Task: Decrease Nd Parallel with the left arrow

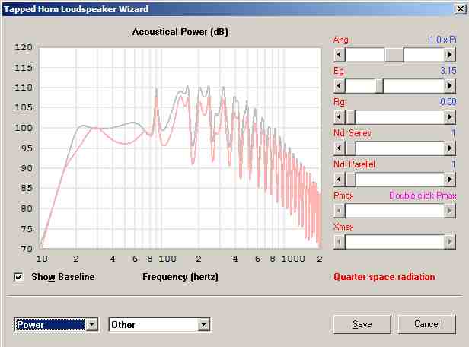Action: [340, 180]
